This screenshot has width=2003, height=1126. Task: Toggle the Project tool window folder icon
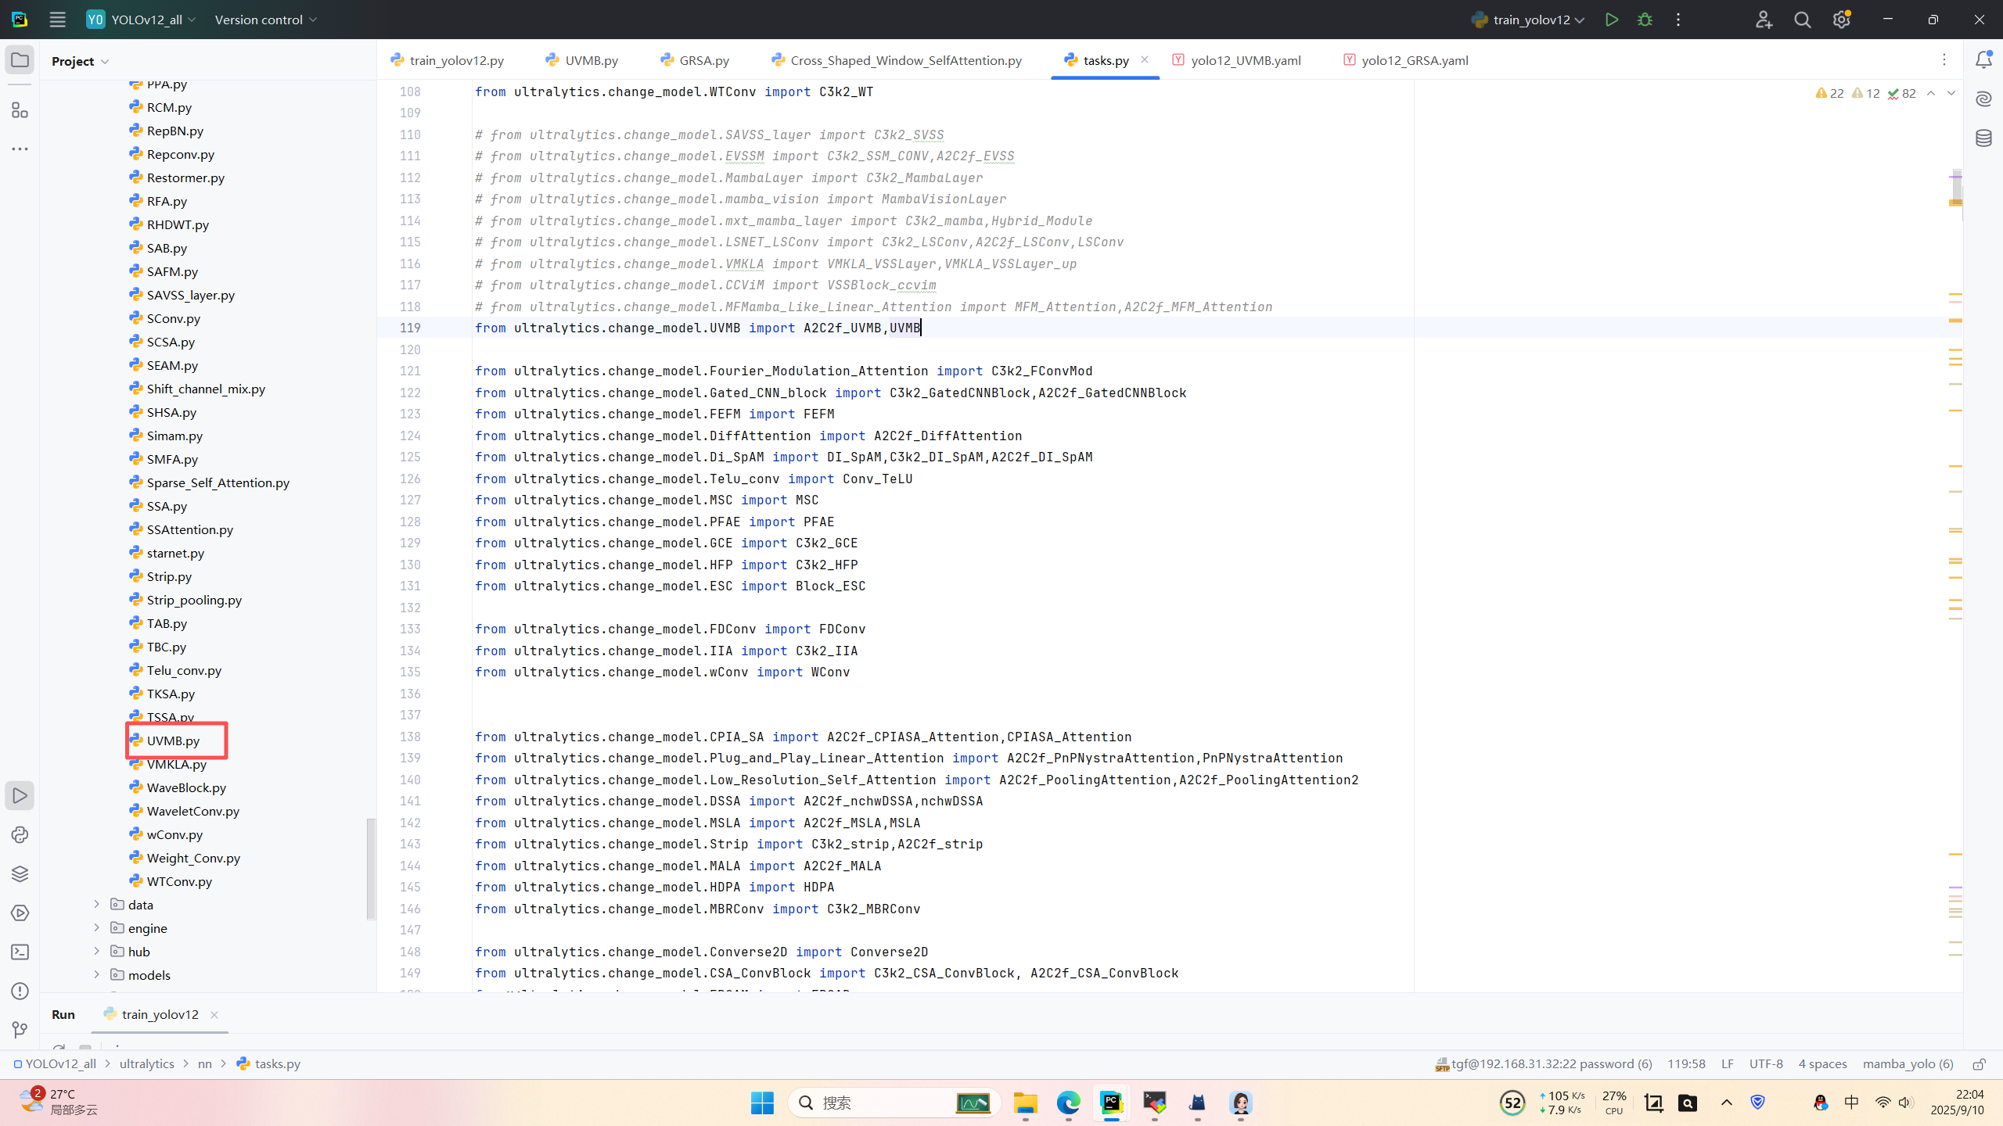tap(20, 60)
